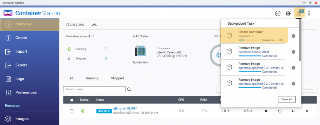Check the select-all header checkbox
Viewport: 320px width, 125px height.
pyautogui.click(x=72, y=100)
